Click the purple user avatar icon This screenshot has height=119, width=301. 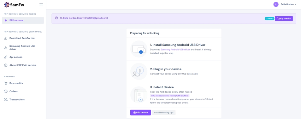(276, 4)
